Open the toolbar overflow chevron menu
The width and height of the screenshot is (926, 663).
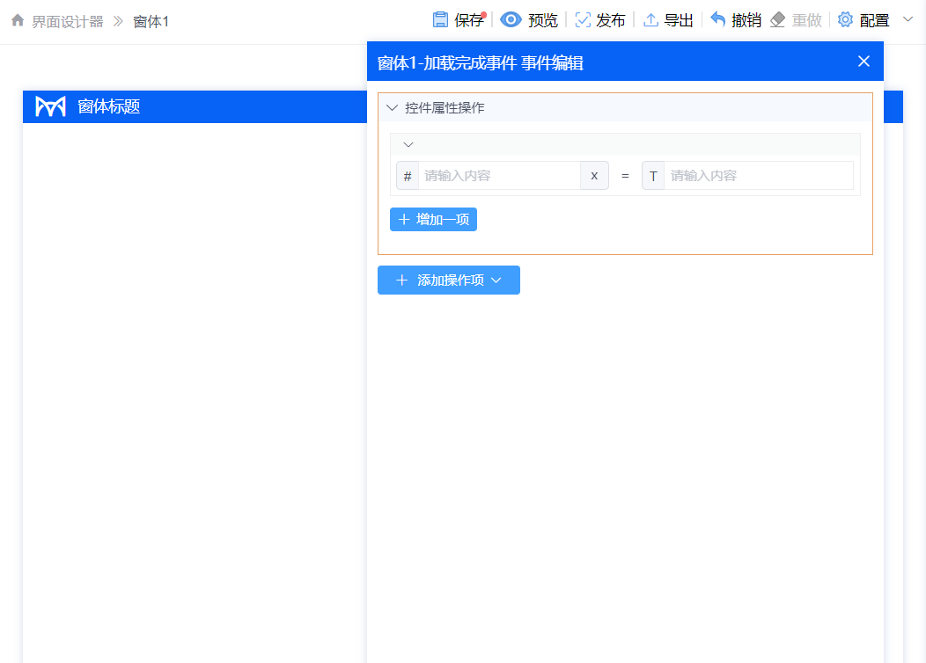click(x=909, y=19)
